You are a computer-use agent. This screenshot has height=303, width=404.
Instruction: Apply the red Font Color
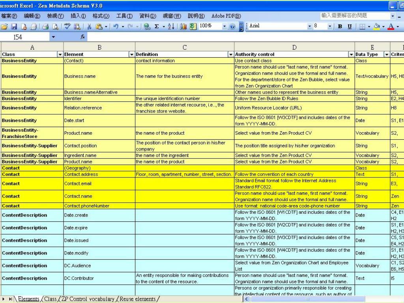point(391,26)
